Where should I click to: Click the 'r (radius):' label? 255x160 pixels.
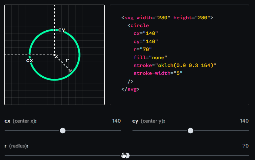tap(16, 146)
